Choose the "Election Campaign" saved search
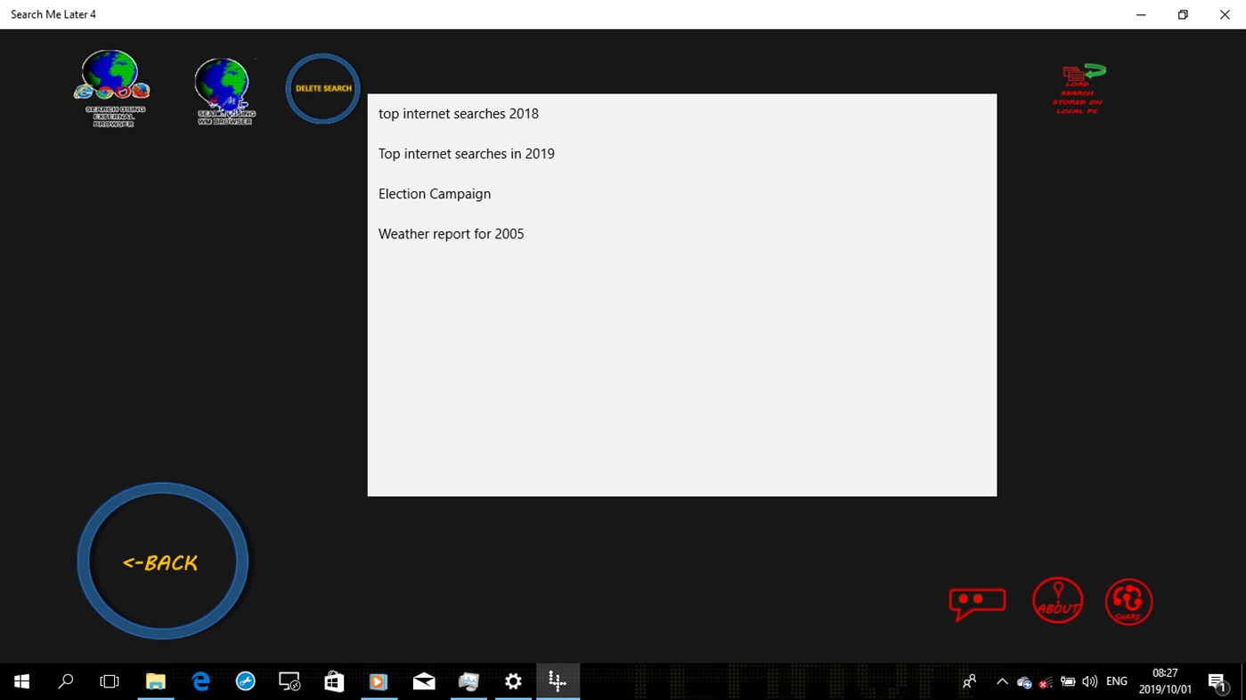 click(x=435, y=193)
